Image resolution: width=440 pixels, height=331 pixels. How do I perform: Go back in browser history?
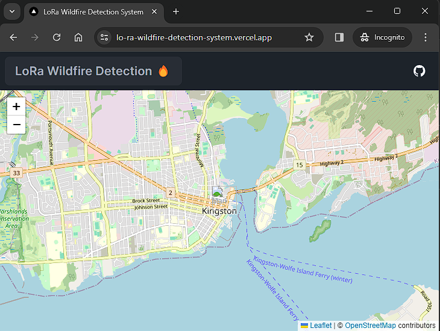coord(13,37)
